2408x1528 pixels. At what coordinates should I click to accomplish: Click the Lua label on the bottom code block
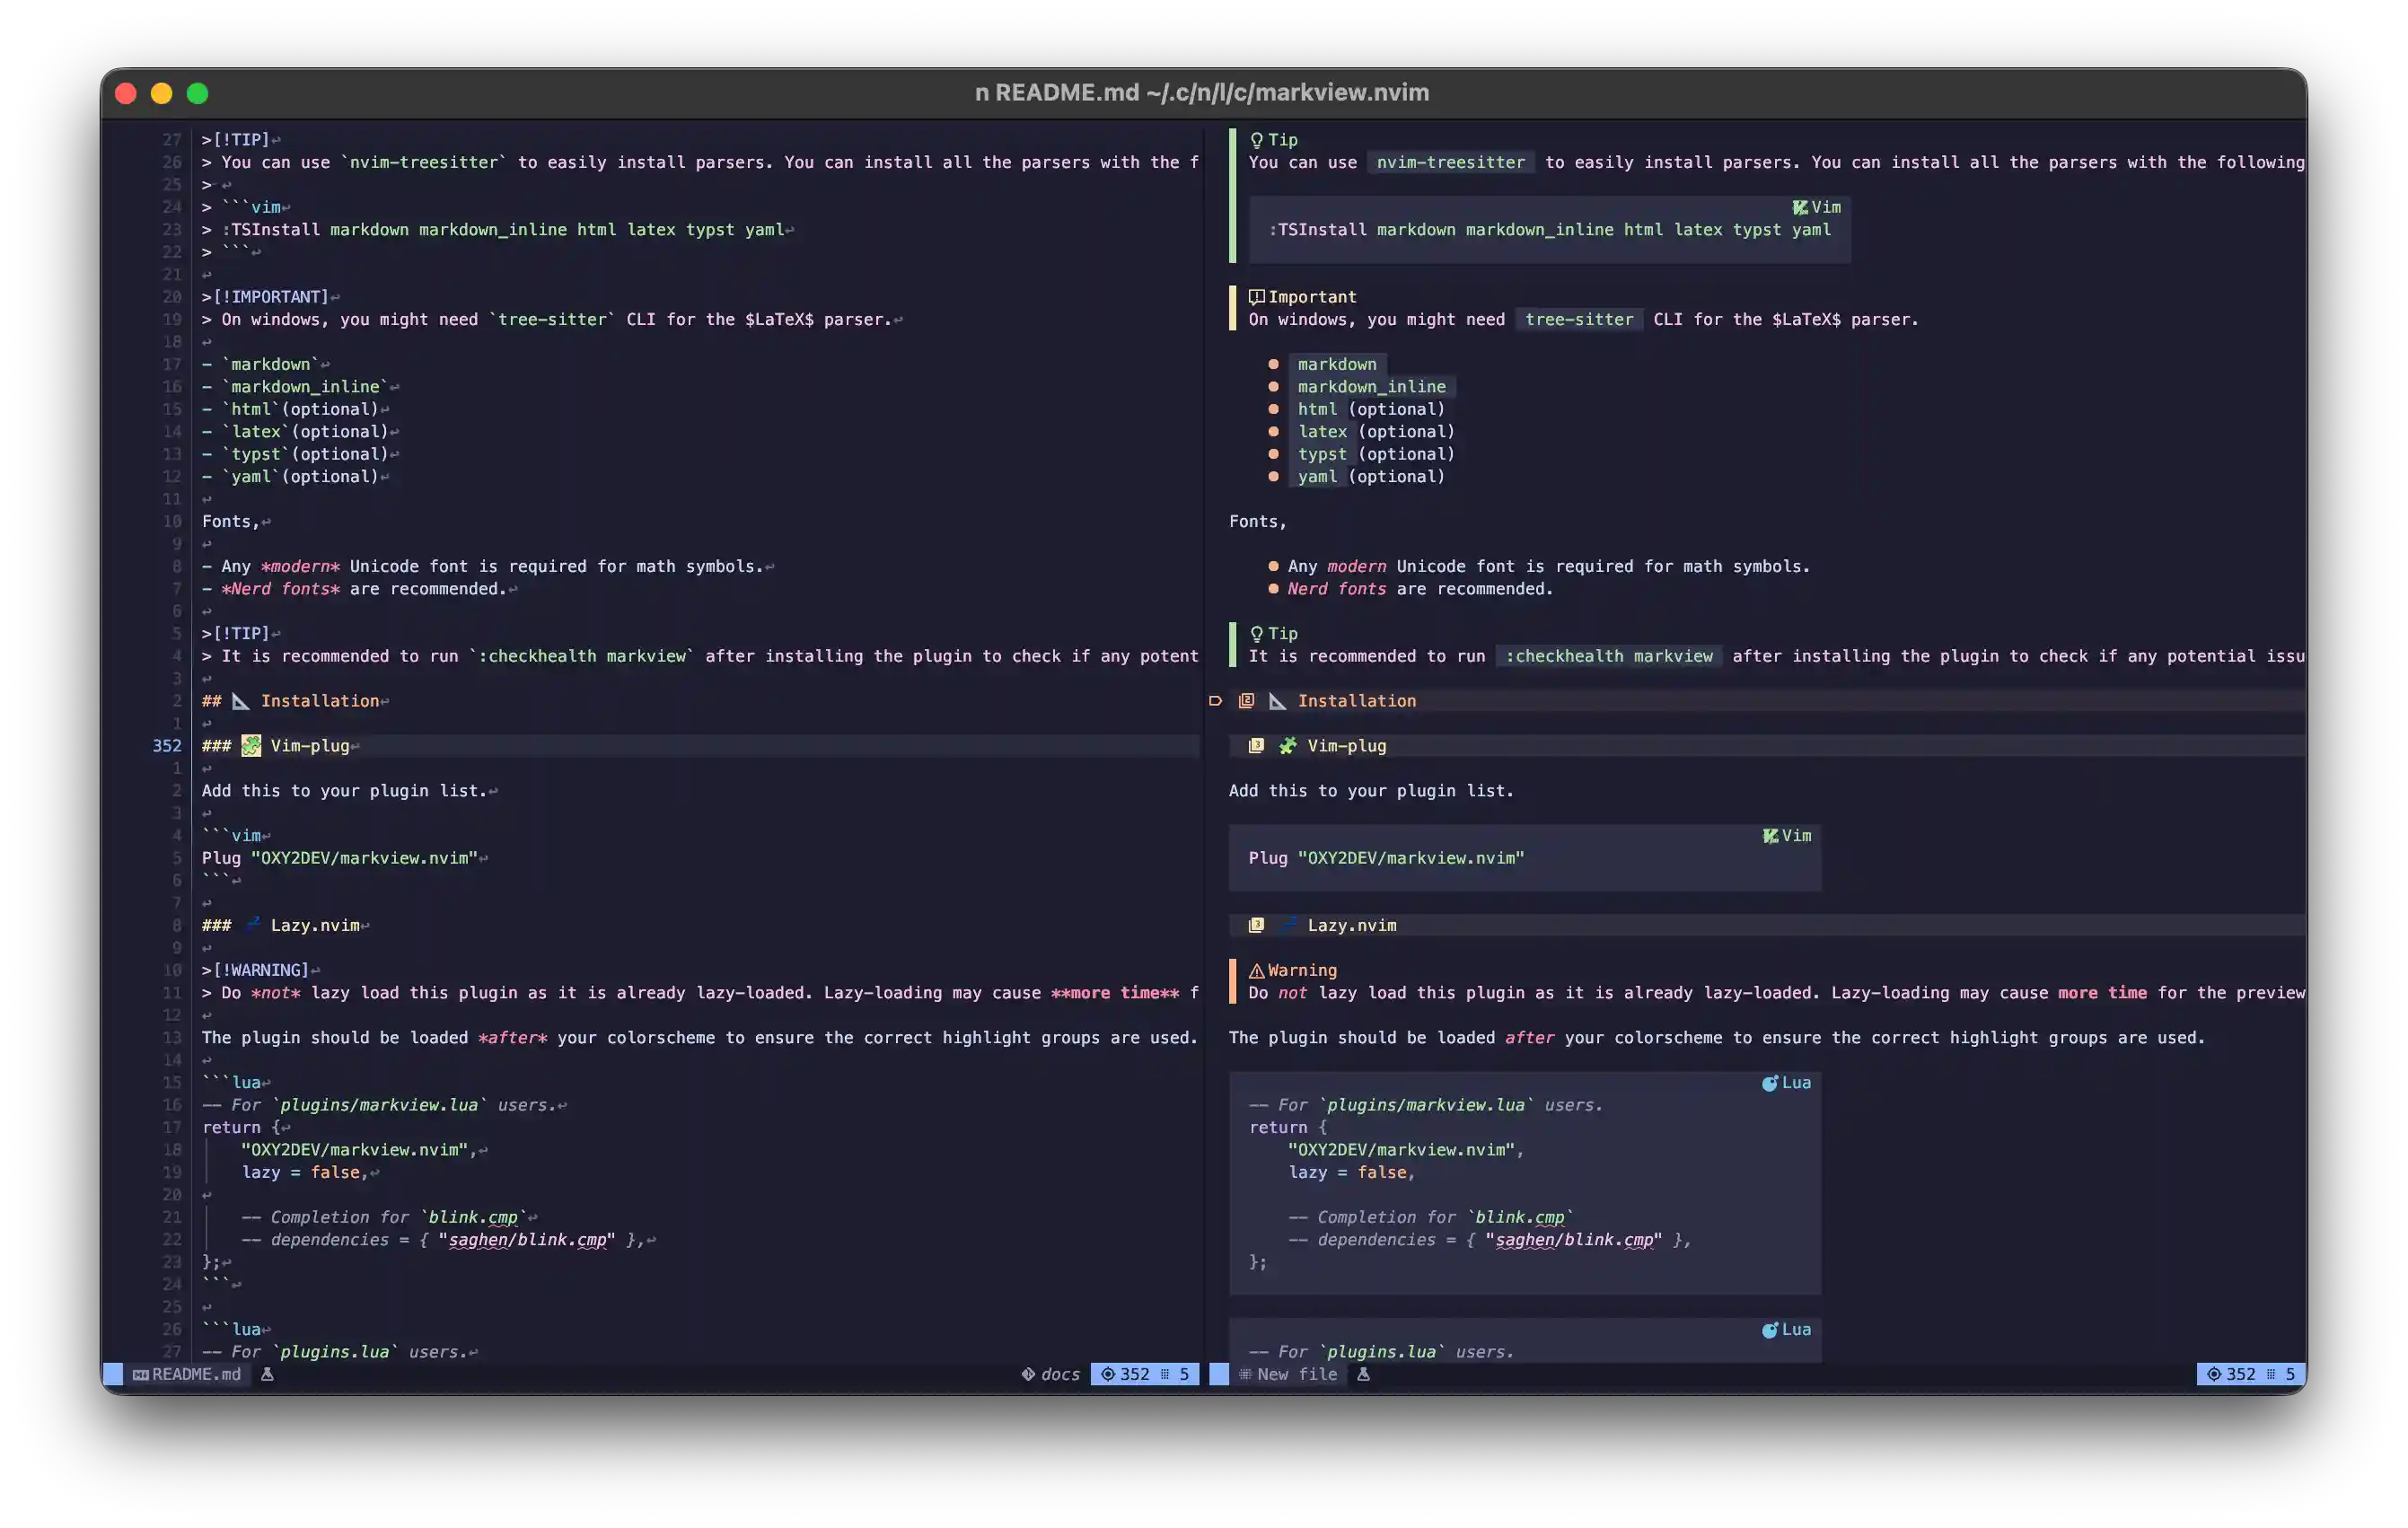pyautogui.click(x=1796, y=1330)
